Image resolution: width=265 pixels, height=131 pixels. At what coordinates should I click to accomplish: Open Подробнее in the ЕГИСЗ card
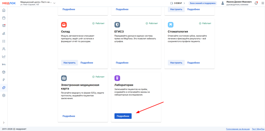click(x=122, y=63)
